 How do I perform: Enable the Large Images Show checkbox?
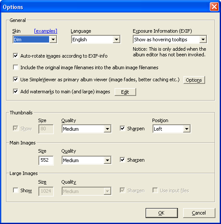pos(16,190)
